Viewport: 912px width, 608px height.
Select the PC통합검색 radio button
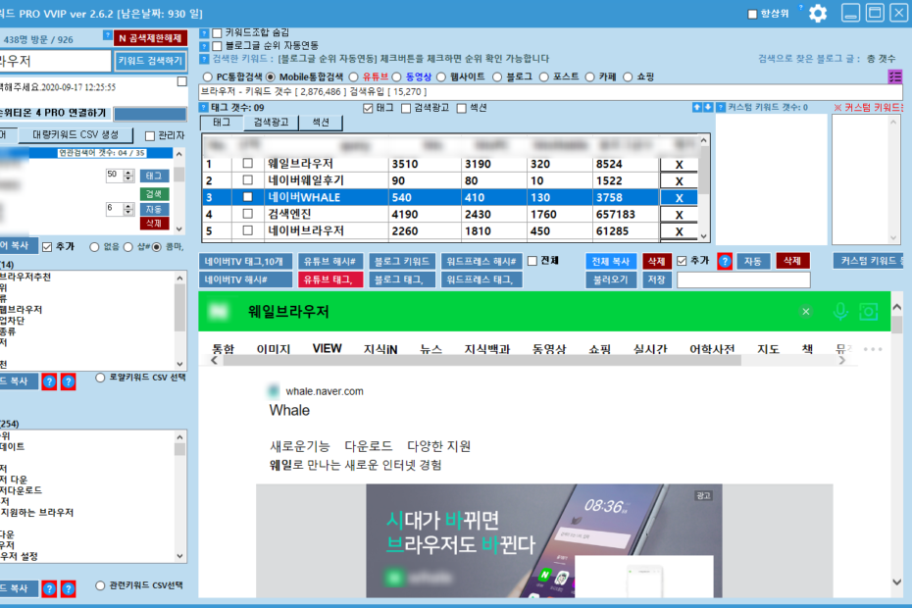pyautogui.click(x=208, y=76)
